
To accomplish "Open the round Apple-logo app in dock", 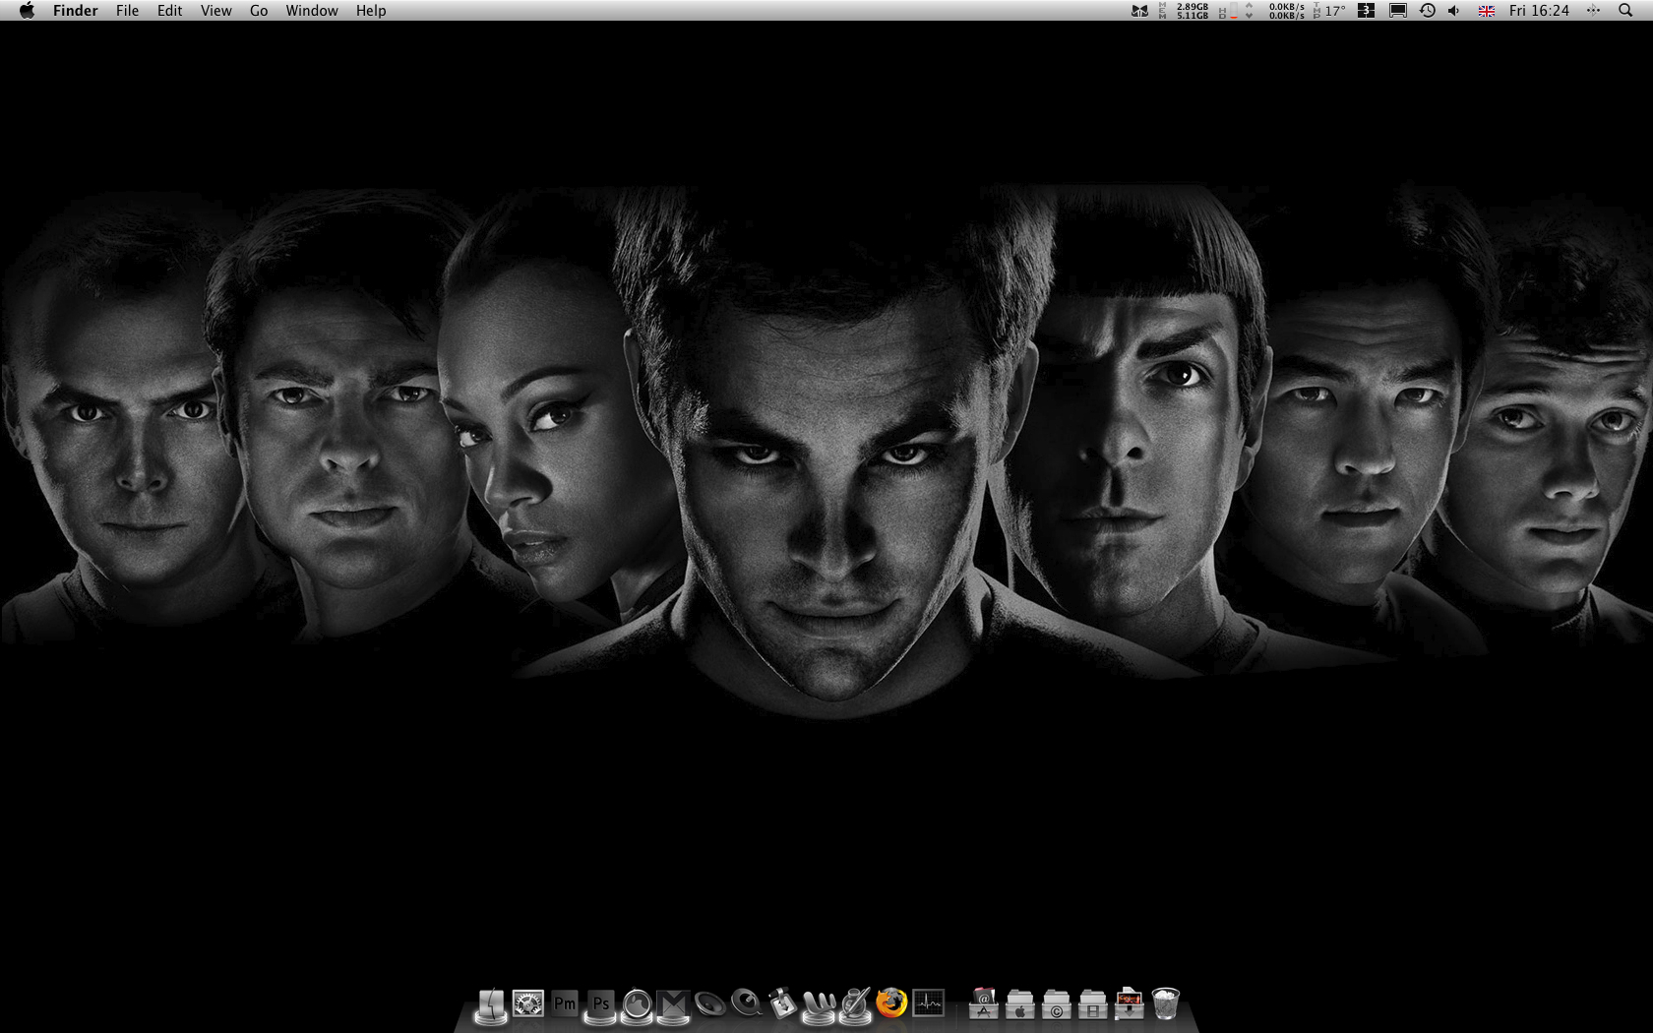I will pyautogui.click(x=637, y=1003).
